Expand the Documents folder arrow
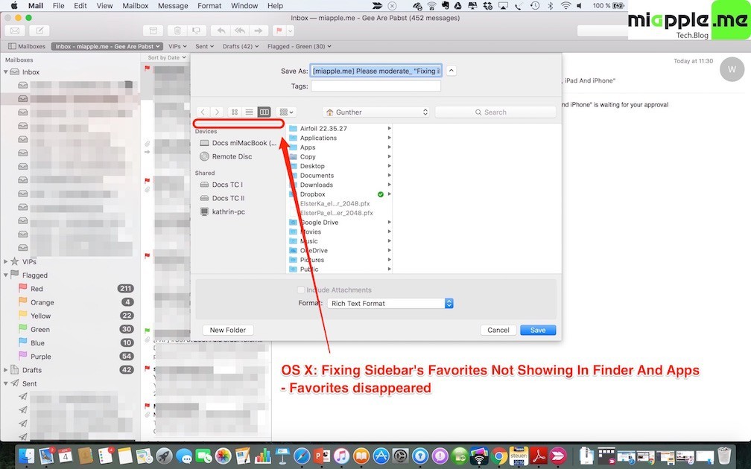751x469 pixels. click(390, 175)
